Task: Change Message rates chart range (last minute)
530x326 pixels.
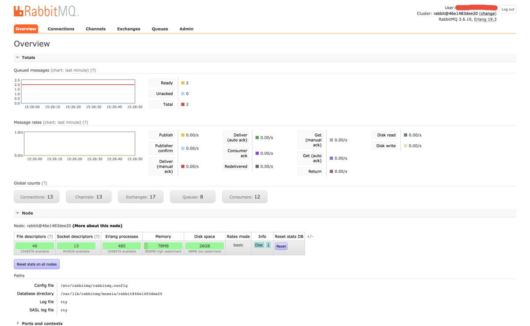Action: coord(62,122)
